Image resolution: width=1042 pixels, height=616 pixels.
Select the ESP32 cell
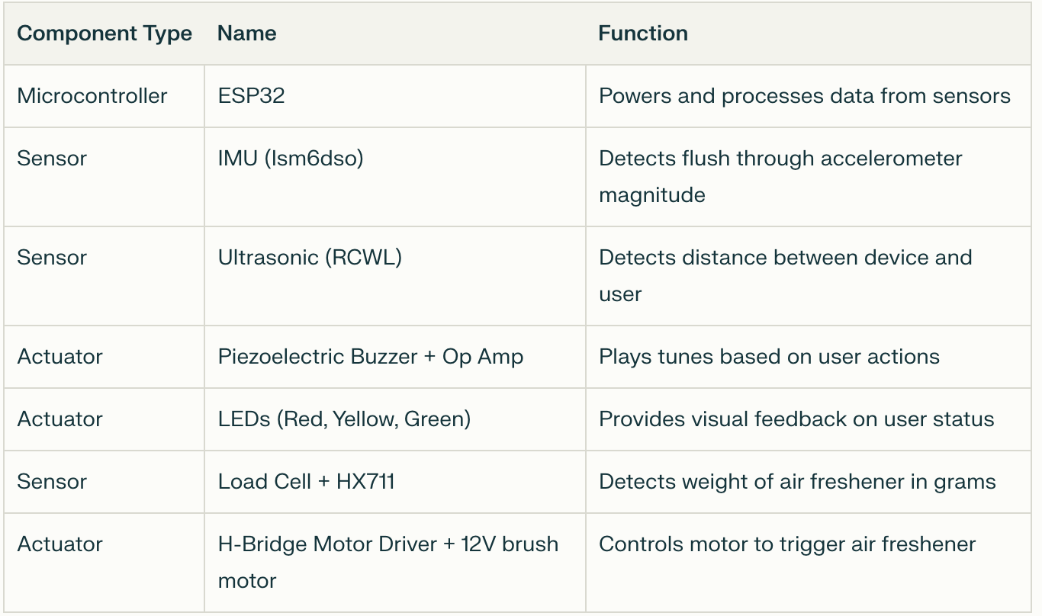click(x=252, y=96)
